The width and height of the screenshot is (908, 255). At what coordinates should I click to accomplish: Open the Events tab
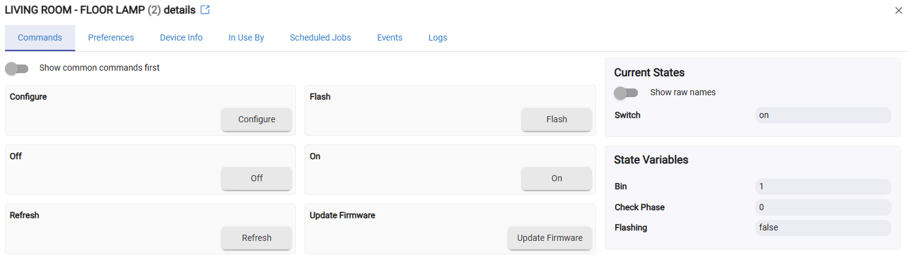pos(390,37)
